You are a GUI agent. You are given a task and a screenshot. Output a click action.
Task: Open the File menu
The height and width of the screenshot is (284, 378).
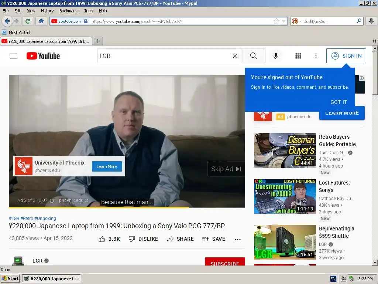coord(6,11)
